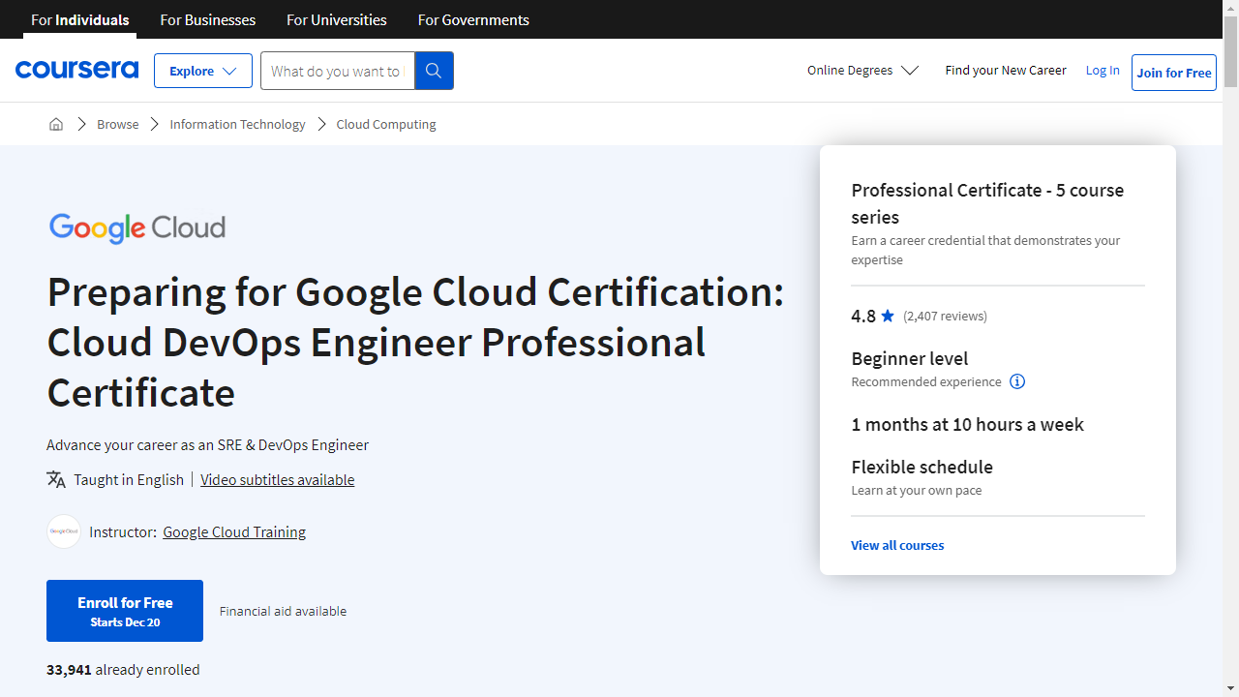1239x697 pixels.
Task: Click the translate language icon
Action: [56, 479]
